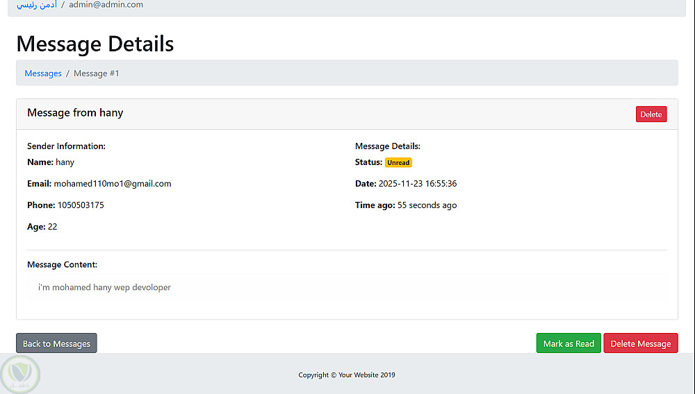The image size is (695, 394).
Task: Click the Sender Information heading
Action: point(66,146)
